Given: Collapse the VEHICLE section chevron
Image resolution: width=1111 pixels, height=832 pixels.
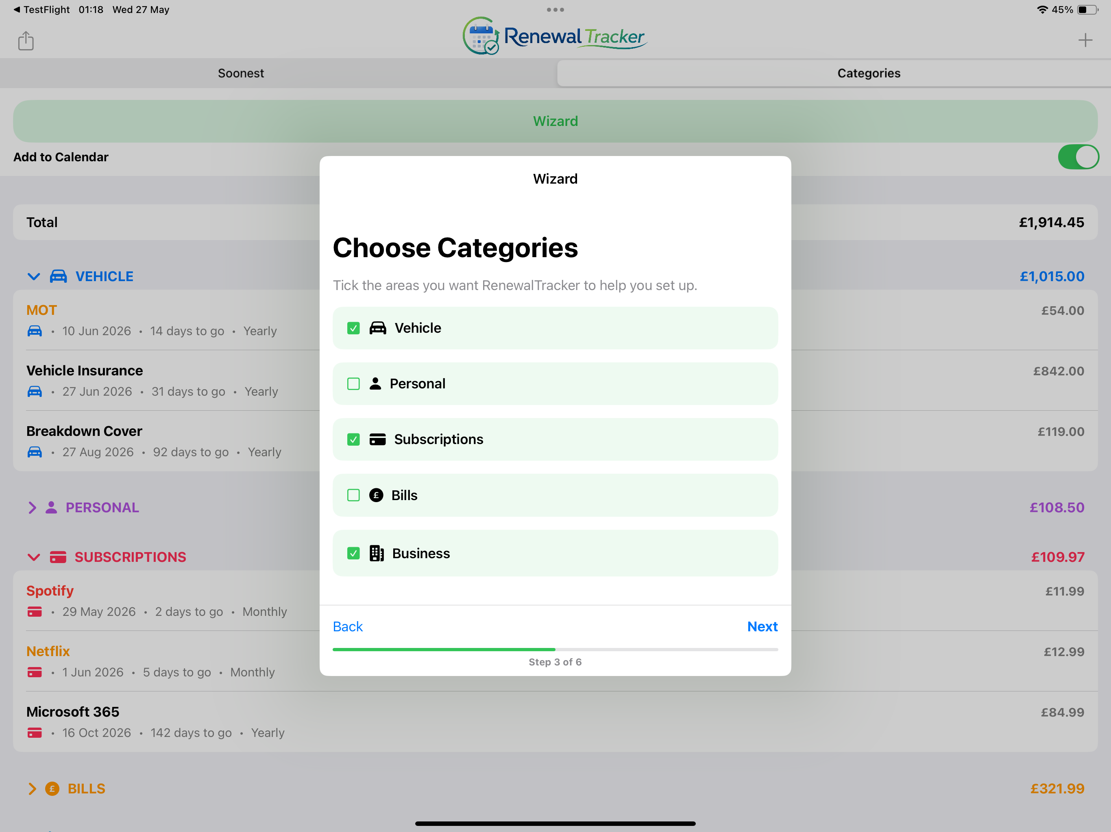Looking at the screenshot, I should coord(34,277).
